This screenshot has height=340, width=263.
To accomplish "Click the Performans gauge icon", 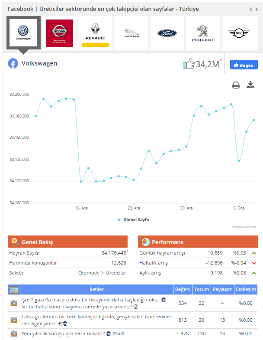I will [x=145, y=242].
